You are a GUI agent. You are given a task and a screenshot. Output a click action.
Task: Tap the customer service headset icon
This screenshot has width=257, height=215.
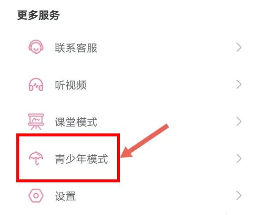(36, 47)
